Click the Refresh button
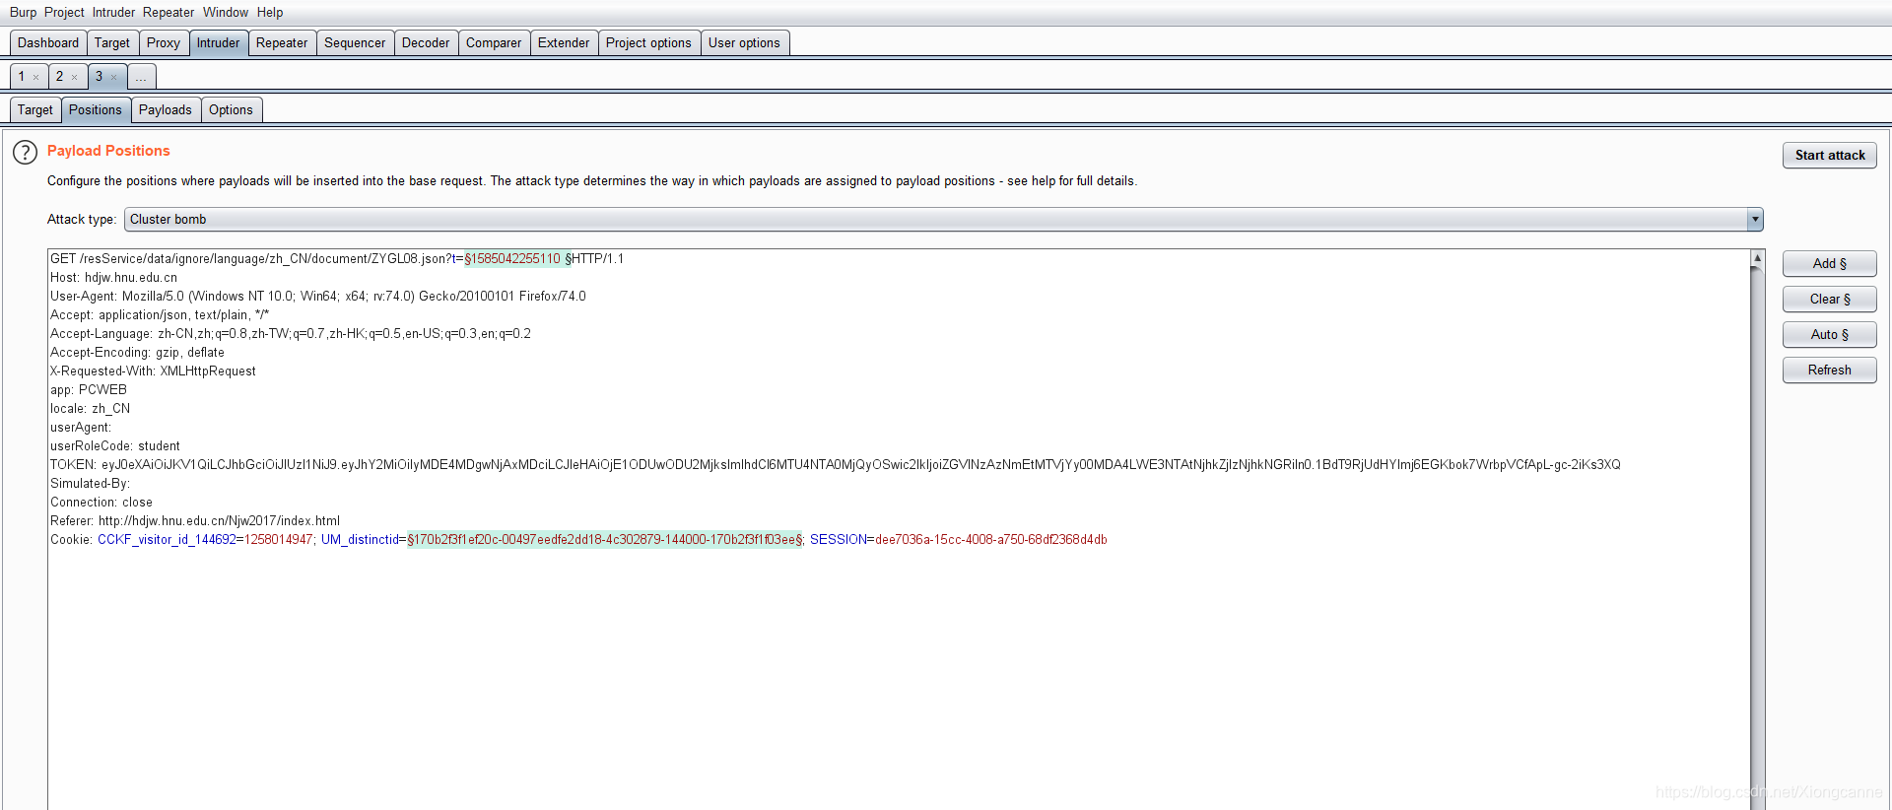Image resolution: width=1892 pixels, height=810 pixels. (x=1830, y=371)
